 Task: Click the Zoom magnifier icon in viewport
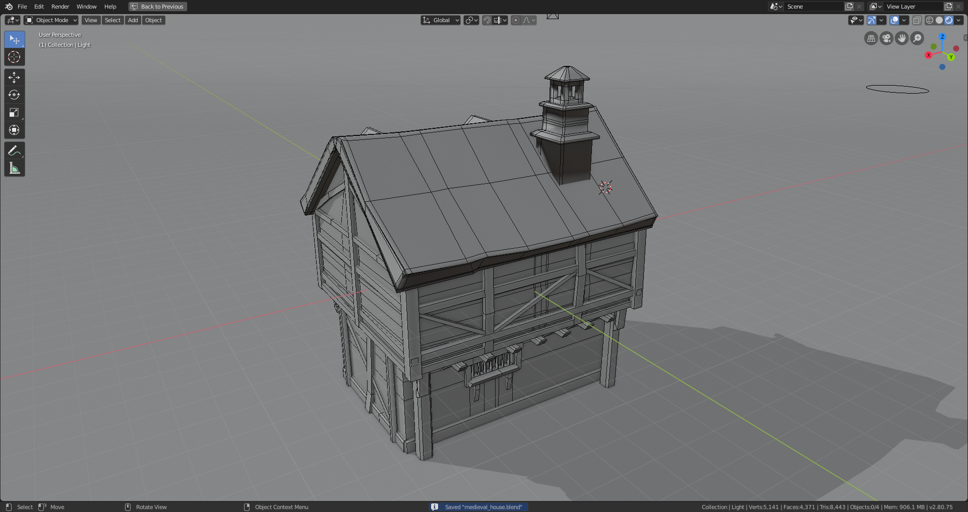coord(917,38)
